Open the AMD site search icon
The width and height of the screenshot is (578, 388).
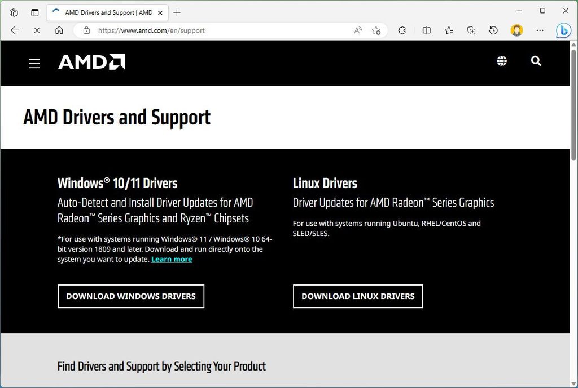click(x=535, y=61)
